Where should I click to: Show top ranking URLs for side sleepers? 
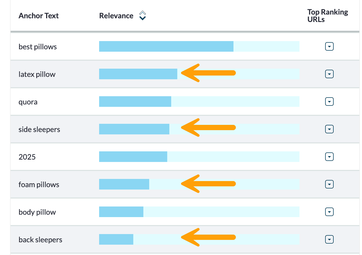point(329,129)
